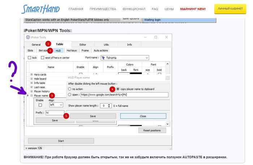
Task: Toggle seat of hero in center checkbox
Action: coord(42,58)
